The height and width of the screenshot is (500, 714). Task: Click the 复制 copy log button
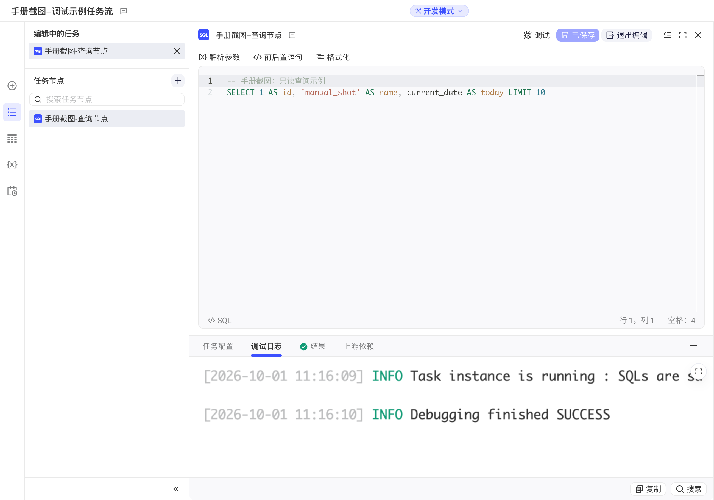(x=648, y=489)
